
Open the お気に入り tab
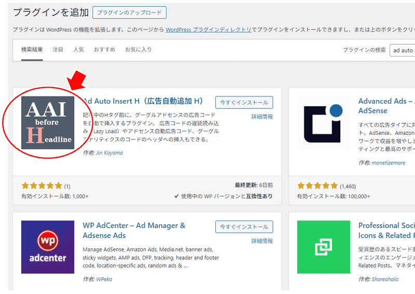(139, 49)
